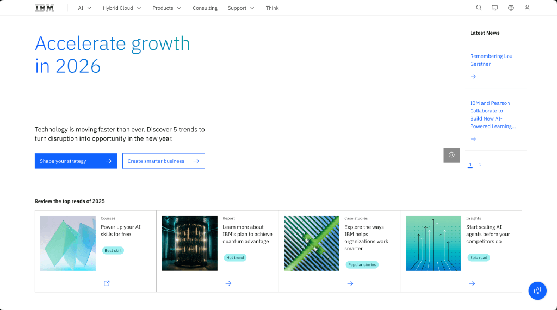Pause the news carousel autoplay
This screenshot has width=557, height=310.
pyautogui.click(x=451, y=155)
